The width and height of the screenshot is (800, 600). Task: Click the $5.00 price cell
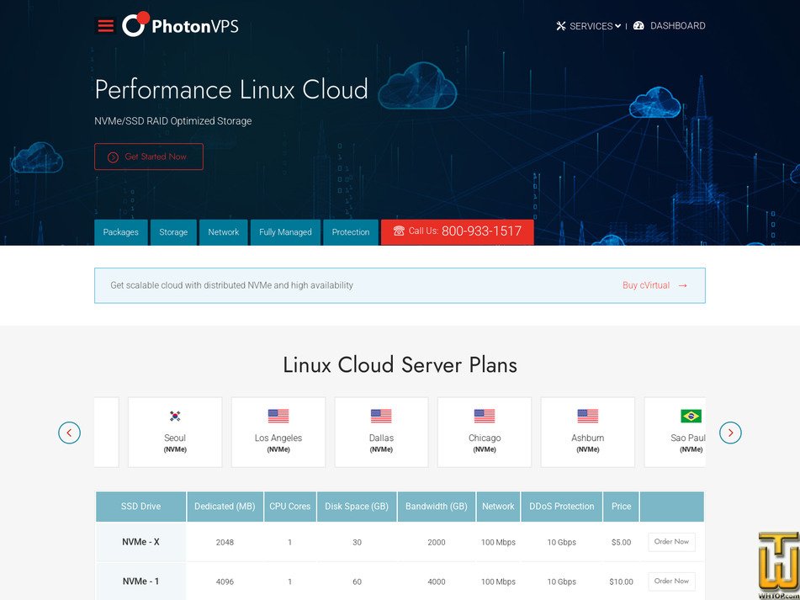click(x=621, y=542)
